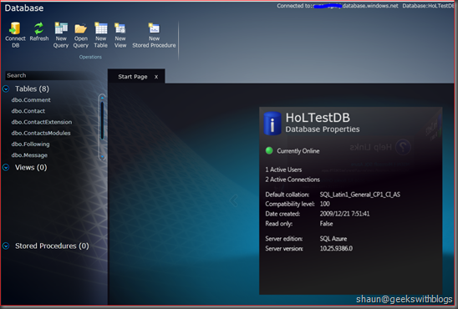Create a New Table
This screenshot has width=458, height=309.
(101, 35)
